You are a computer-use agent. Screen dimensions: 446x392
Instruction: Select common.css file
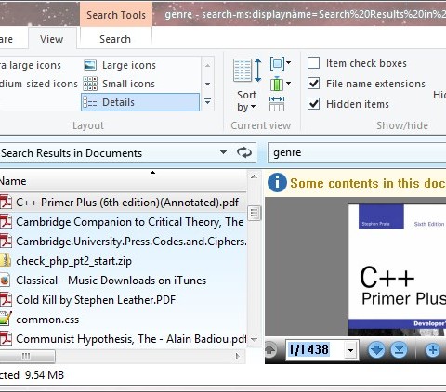tap(123, 320)
